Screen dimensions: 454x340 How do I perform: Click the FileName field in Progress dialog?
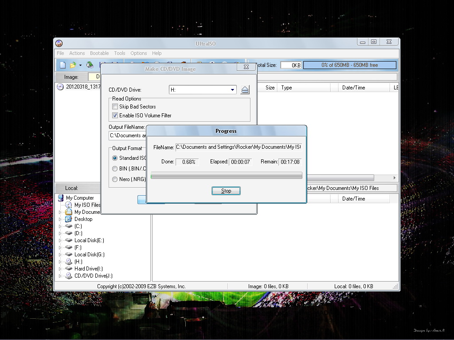pyautogui.click(x=239, y=147)
